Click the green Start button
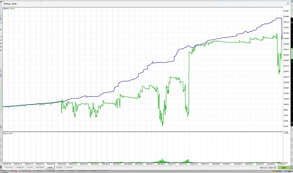293x173 pixels. click(x=284, y=168)
